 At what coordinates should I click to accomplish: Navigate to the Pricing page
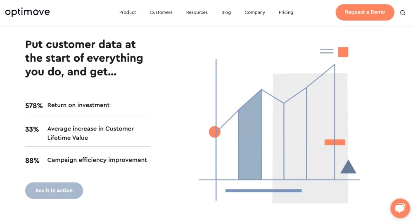[x=286, y=12]
